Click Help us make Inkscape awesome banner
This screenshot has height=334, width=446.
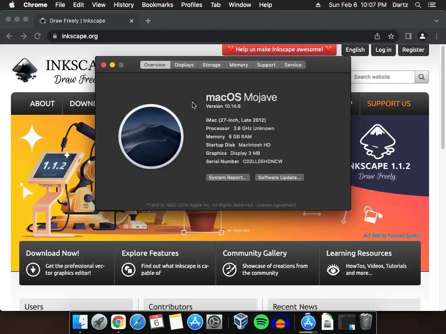coord(279,50)
